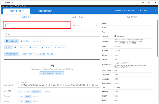This screenshot has width=159, height=104.
Task: Open the View menu
Action: click(x=11, y=6)
